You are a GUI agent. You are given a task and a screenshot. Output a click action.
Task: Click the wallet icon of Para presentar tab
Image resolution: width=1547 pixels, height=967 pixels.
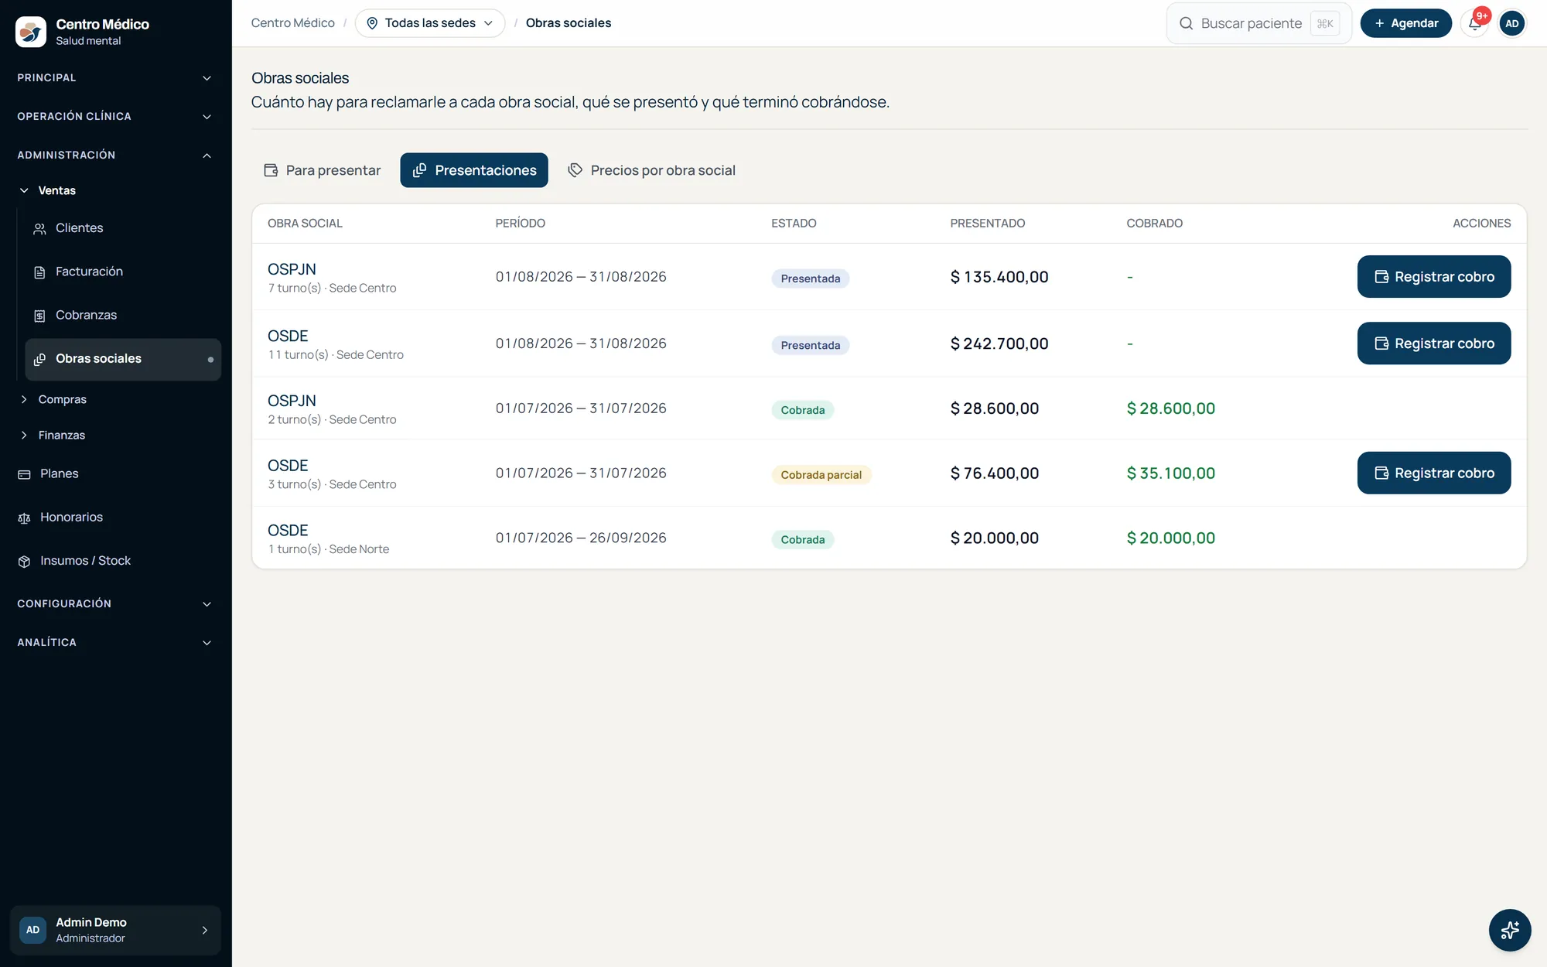click(x=271, y=170)
